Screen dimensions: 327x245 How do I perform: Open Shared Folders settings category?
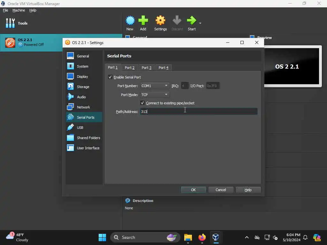pyautogui.click(x=84, y=138)
